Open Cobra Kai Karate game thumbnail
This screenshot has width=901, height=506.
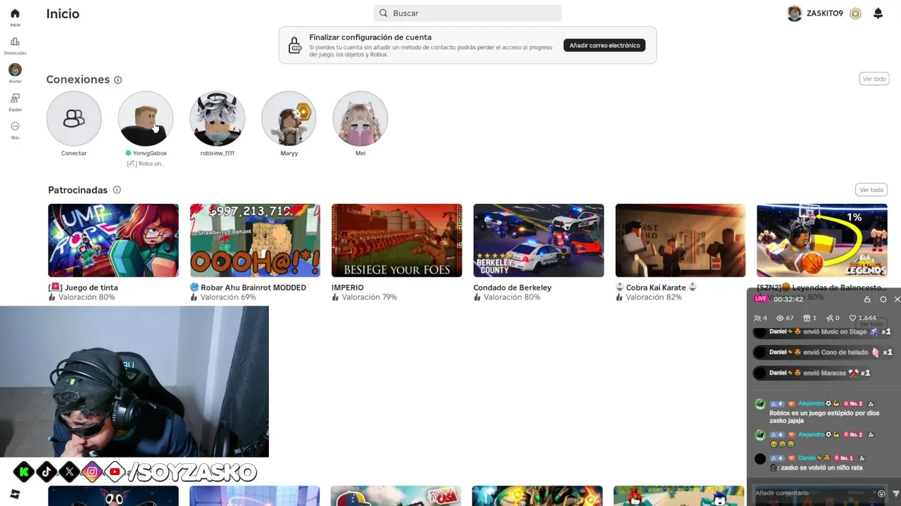tap(681, 240)
